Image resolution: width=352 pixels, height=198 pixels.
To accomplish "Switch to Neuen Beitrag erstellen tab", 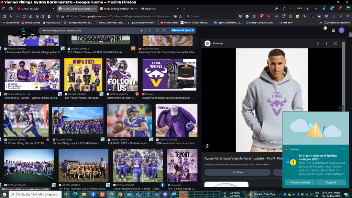I will [119, 9].
